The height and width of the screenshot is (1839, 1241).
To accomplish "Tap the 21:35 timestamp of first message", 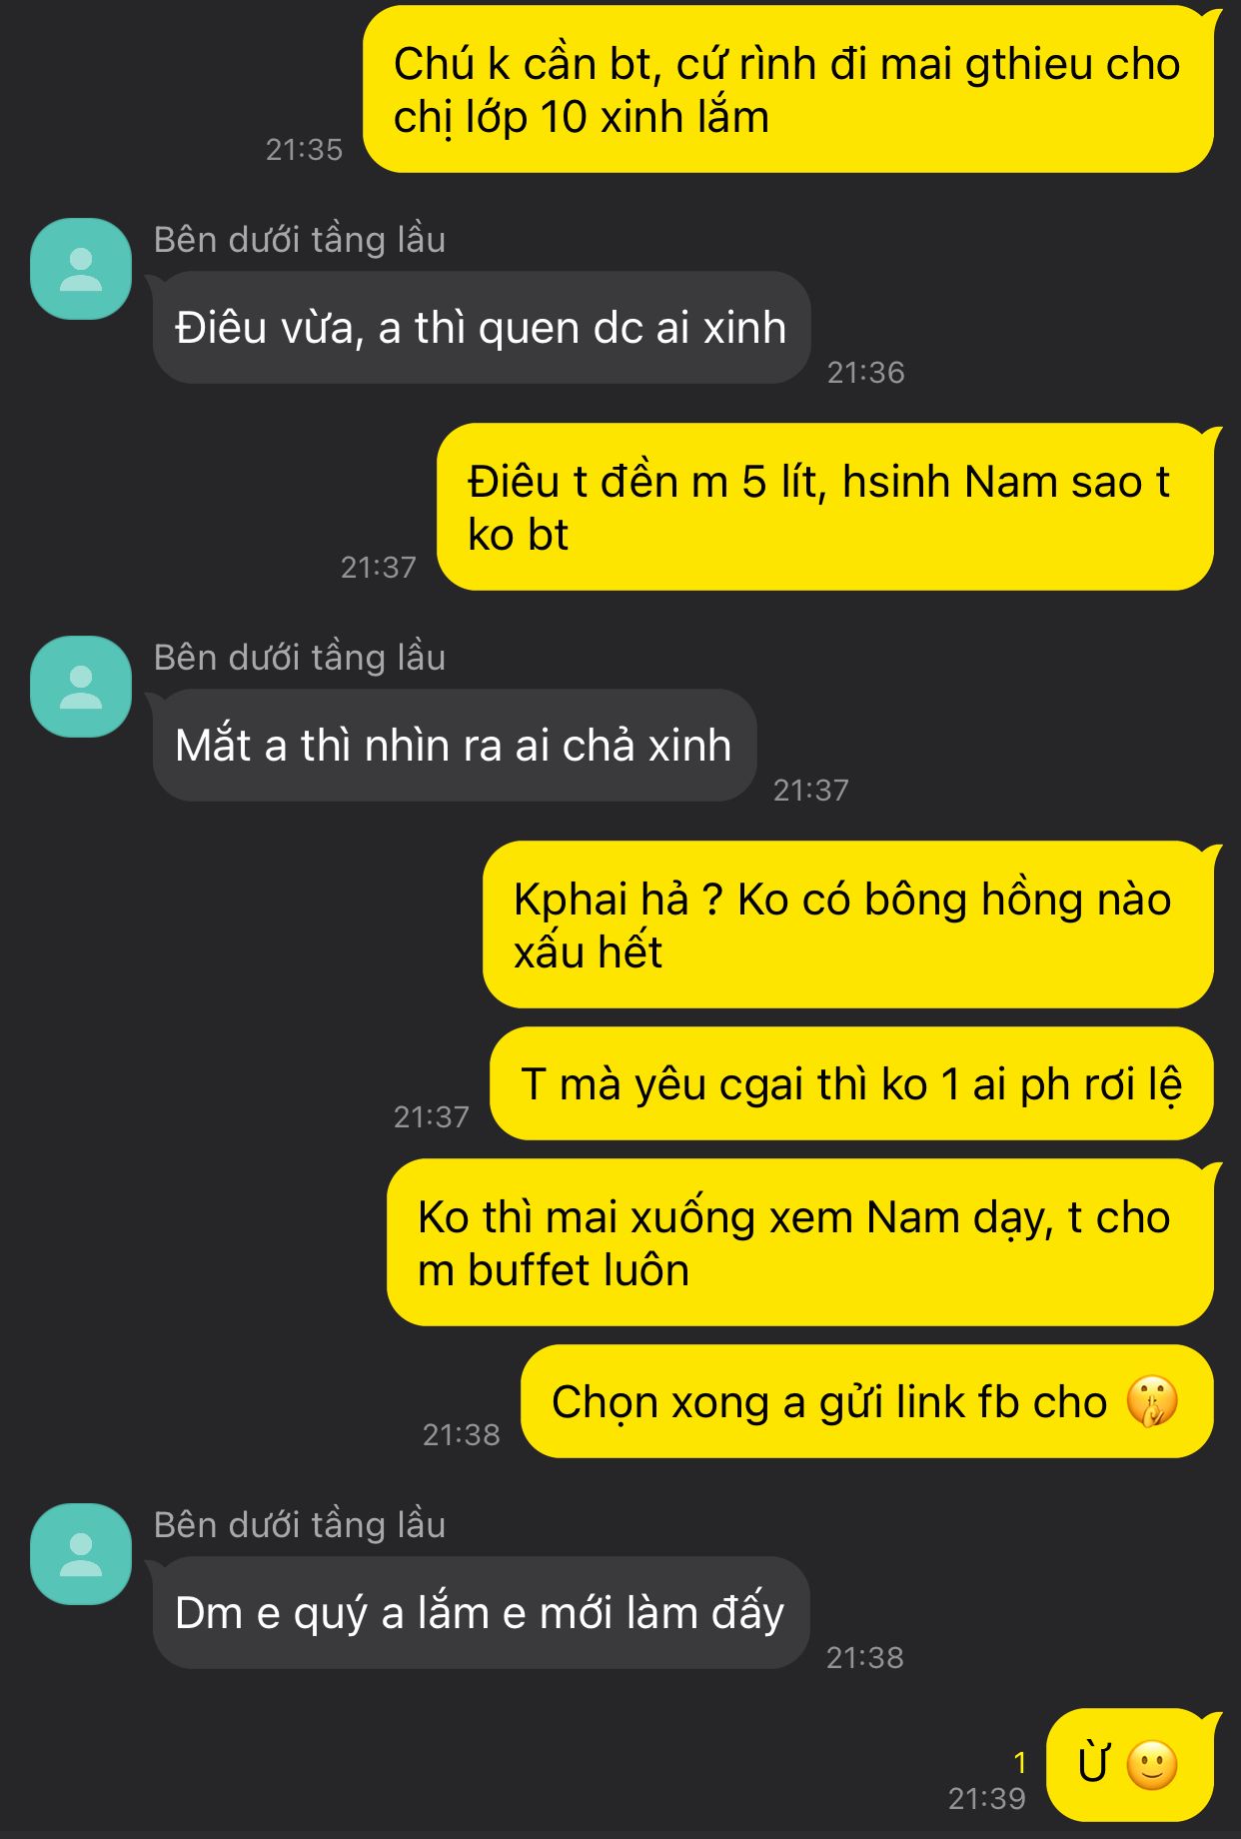I will point(304,150).
